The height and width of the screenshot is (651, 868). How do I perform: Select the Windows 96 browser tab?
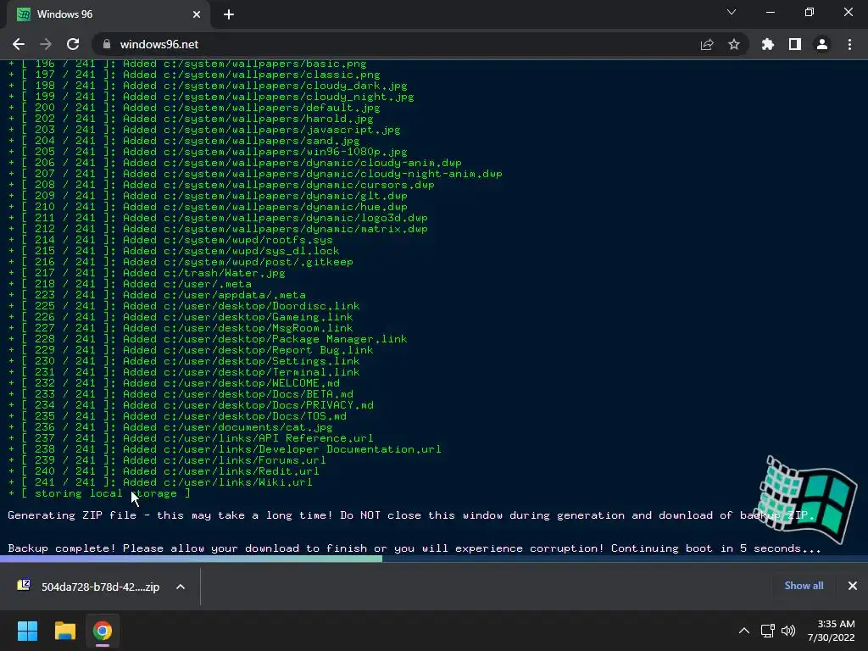tap(108, 14)
